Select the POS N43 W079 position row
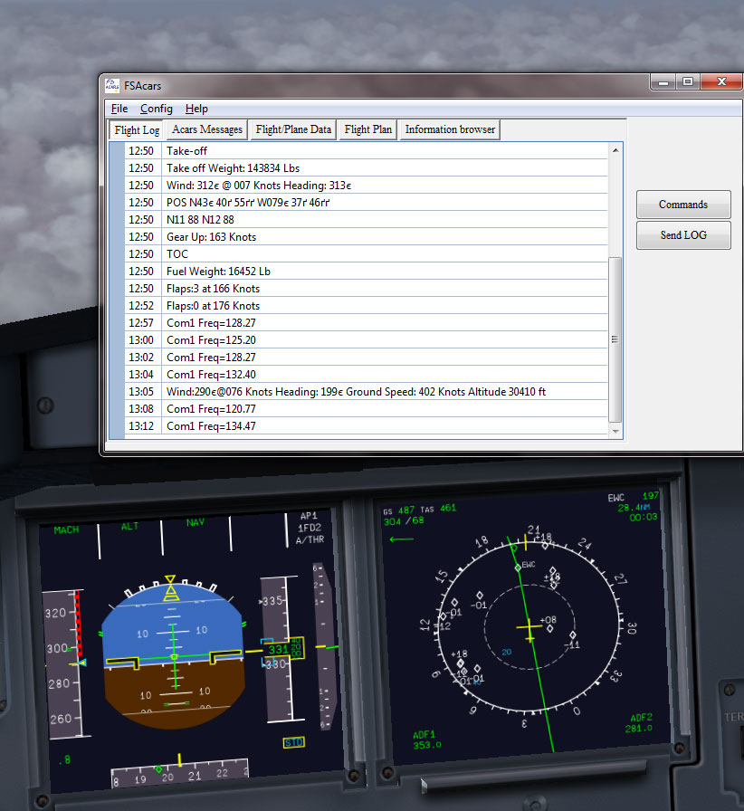 coord(366,202)
